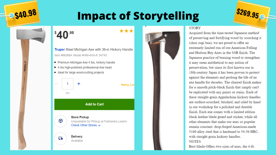Image resolution: width=276 pixels, height=155 pixels.
Task: Select the quantity input field
Action: point(67,84)
